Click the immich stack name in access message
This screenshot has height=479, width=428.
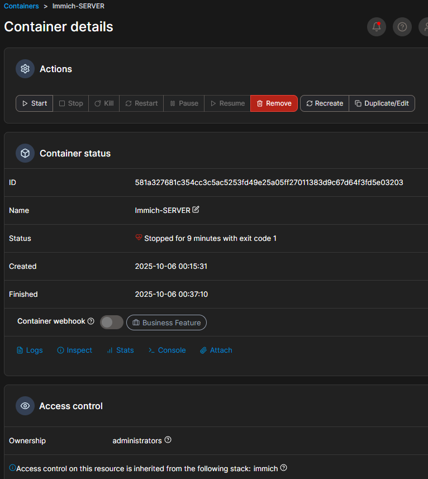(265, 468)
